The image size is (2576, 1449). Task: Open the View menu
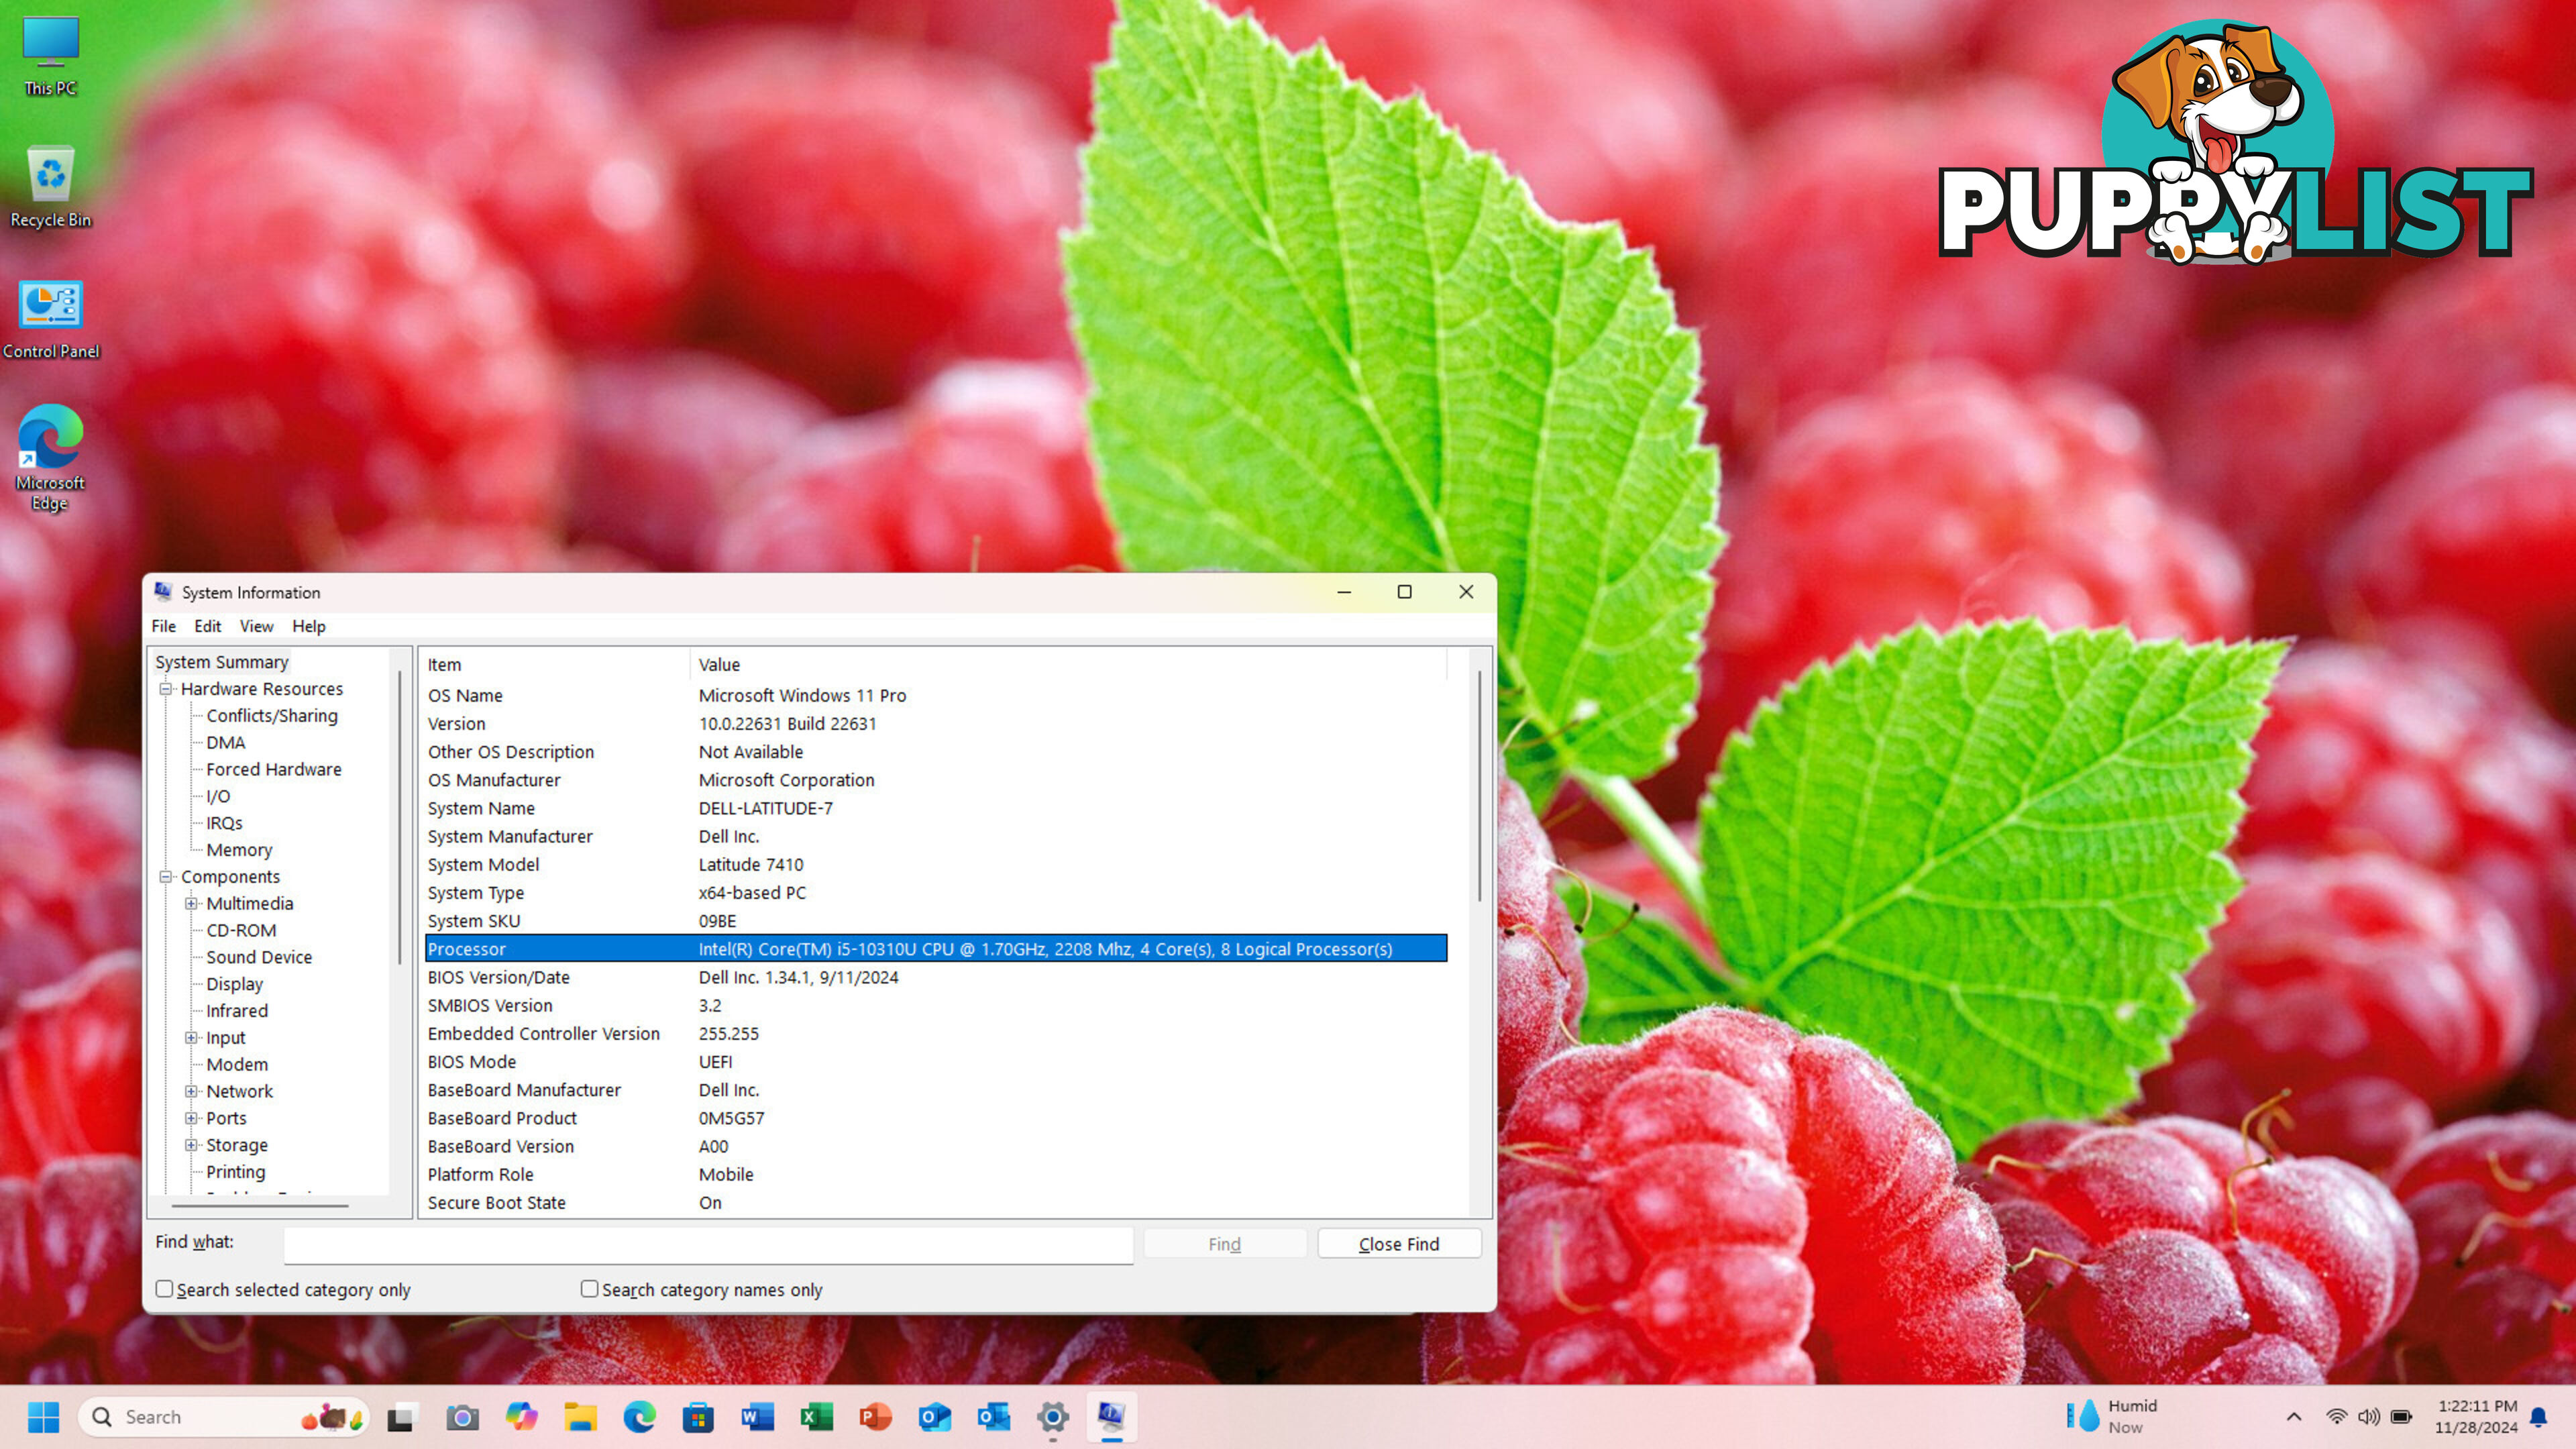(x=256, y=626)
